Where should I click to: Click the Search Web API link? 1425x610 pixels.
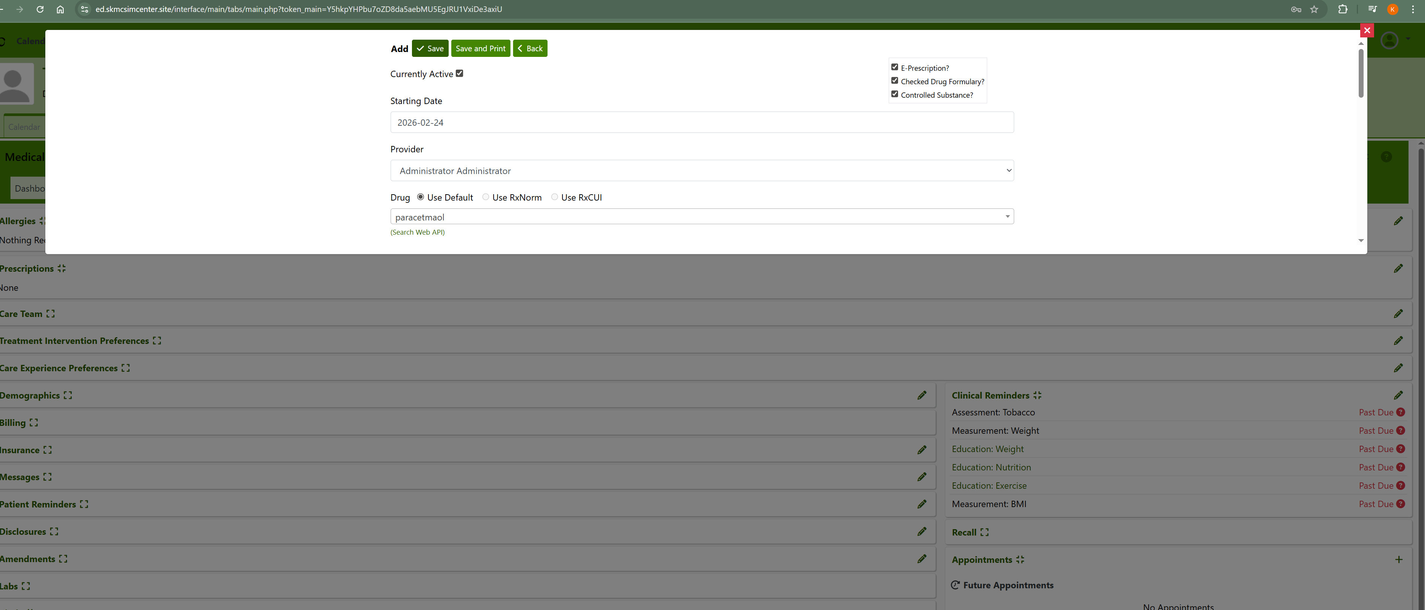[417, 232]
